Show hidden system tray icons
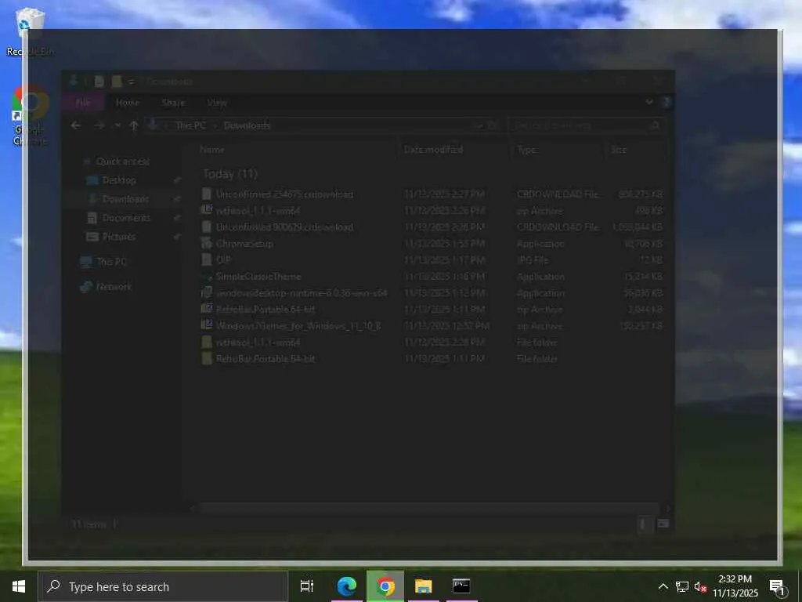Image resolution: width=802 pixels, height=602 pixels. [663, 586]
